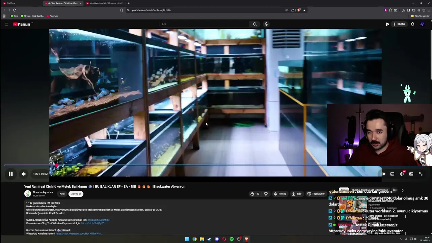Pause the video with the pause button

click(x=11, y=174)
